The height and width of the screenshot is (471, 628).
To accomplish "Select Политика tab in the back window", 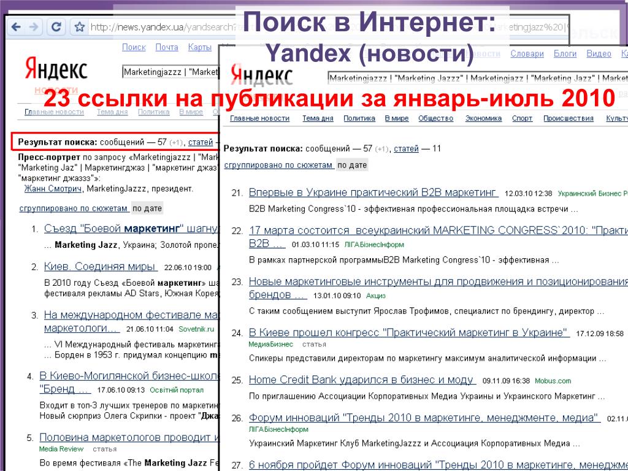I will (x=153, y=112).
